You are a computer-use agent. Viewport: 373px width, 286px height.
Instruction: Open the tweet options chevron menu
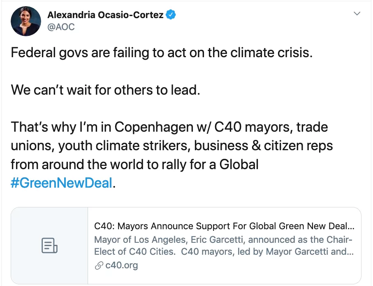click(x=357, y=14)
